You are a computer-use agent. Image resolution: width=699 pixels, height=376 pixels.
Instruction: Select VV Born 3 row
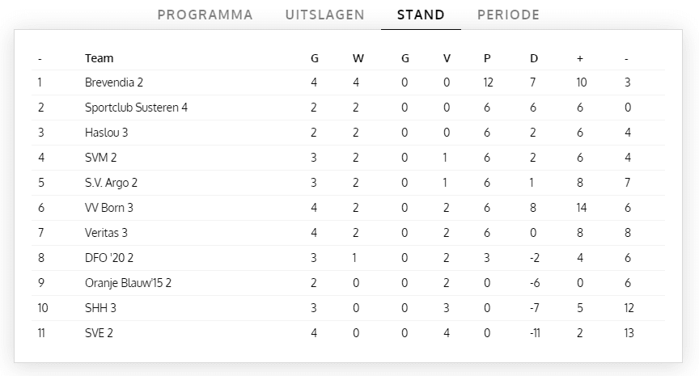click(x=109, y=208)
